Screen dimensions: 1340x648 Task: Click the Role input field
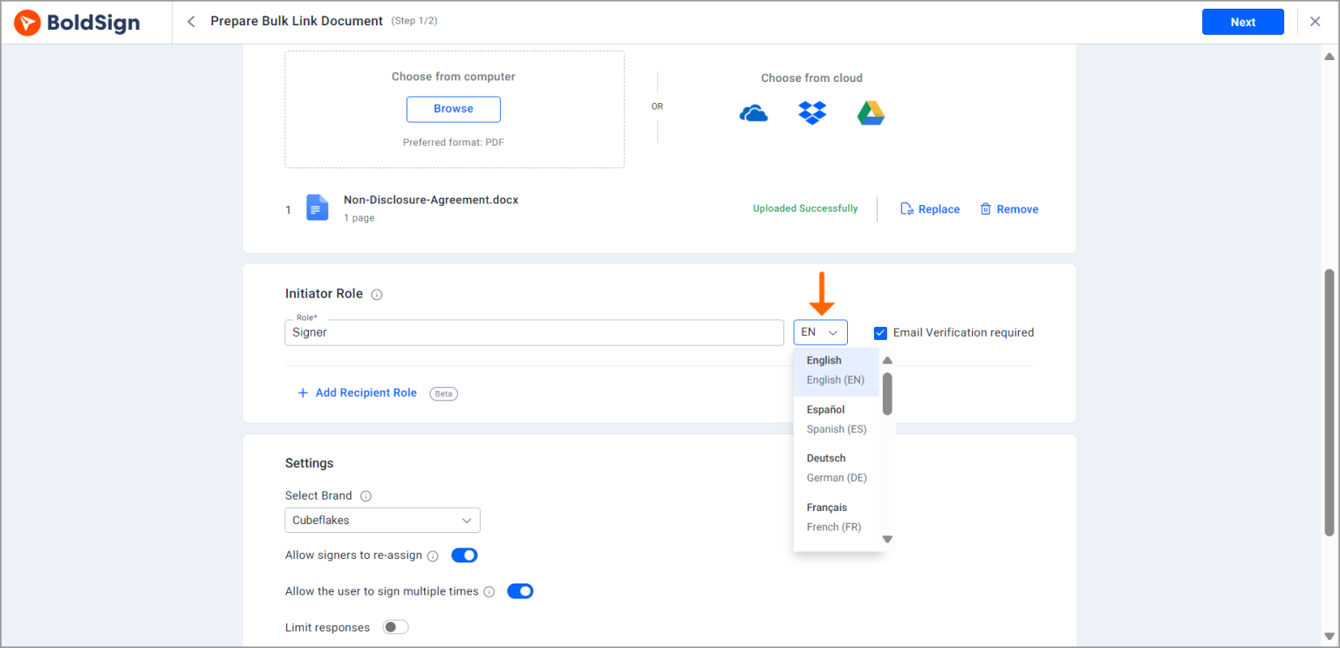[x=534, y=332]
